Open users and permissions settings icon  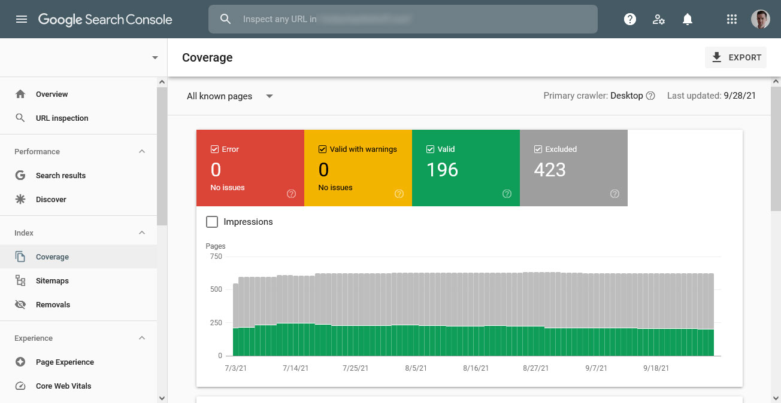[x=659, y=19]
